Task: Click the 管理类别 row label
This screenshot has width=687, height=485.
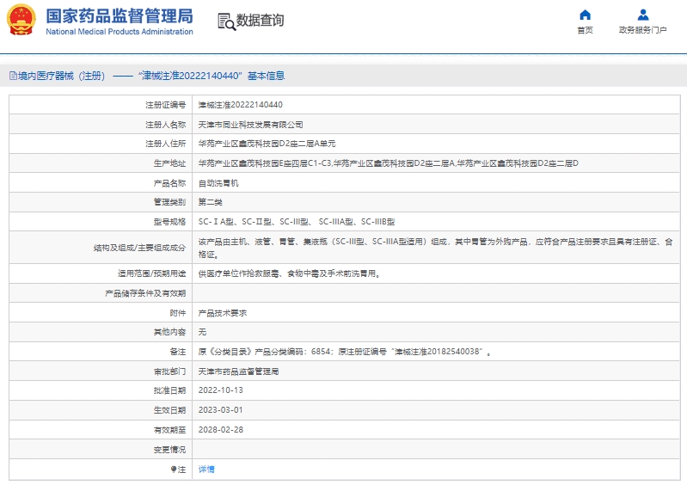Action: pyautogui.click(x=169, y=202)
